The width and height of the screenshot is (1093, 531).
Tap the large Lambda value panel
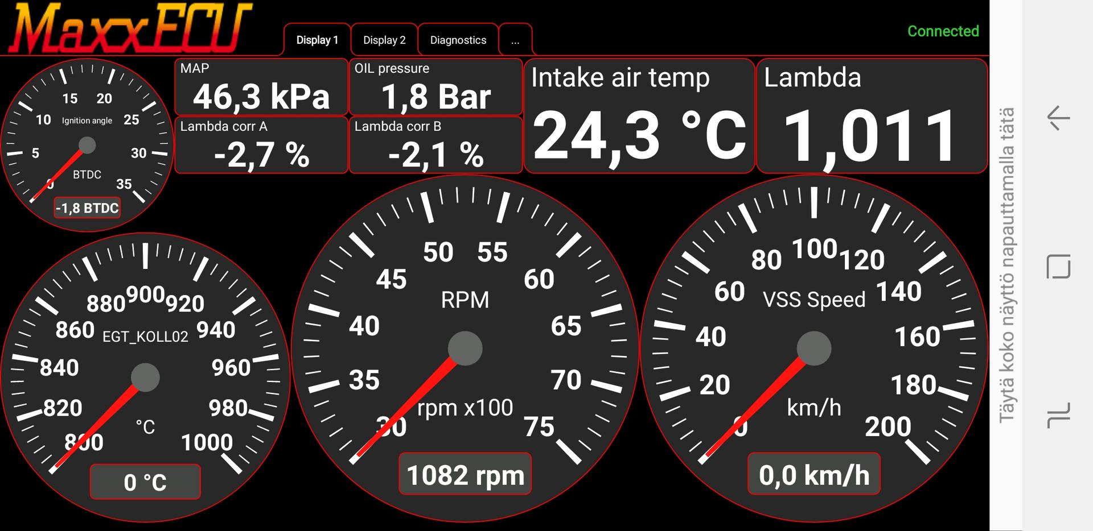pyautogui.click(x=871, y=116)
